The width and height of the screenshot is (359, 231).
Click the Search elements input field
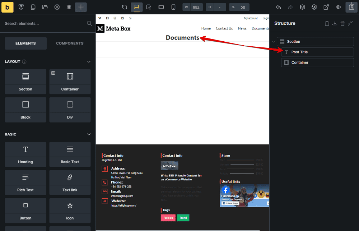pyautogui.click(x=43, y=23)
